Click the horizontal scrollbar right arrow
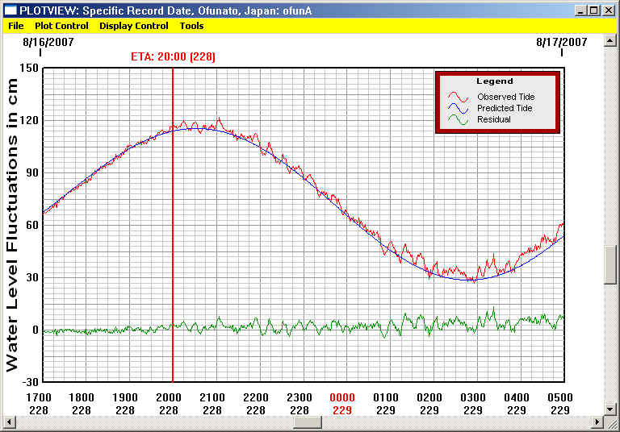Image resolution: width=620 pixels, height=432 pixels. (597, 422)
